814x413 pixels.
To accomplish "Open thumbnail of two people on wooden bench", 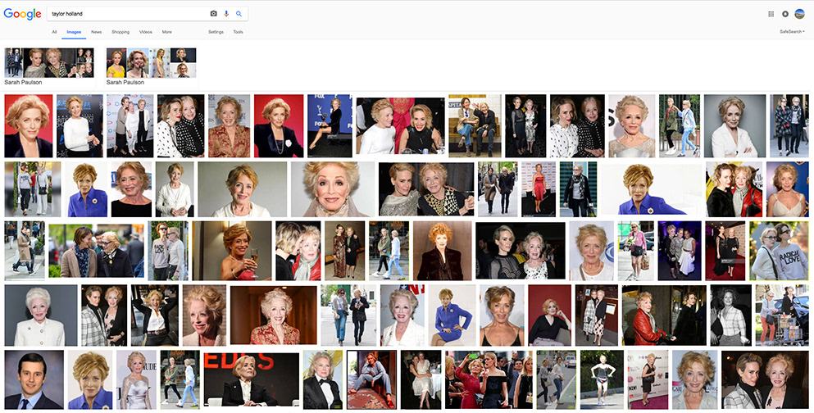I will [x=475, y=125].
